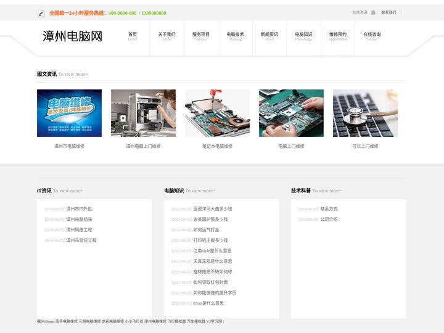Open the 维修预约 Appointment menu item

click(338, 36)
